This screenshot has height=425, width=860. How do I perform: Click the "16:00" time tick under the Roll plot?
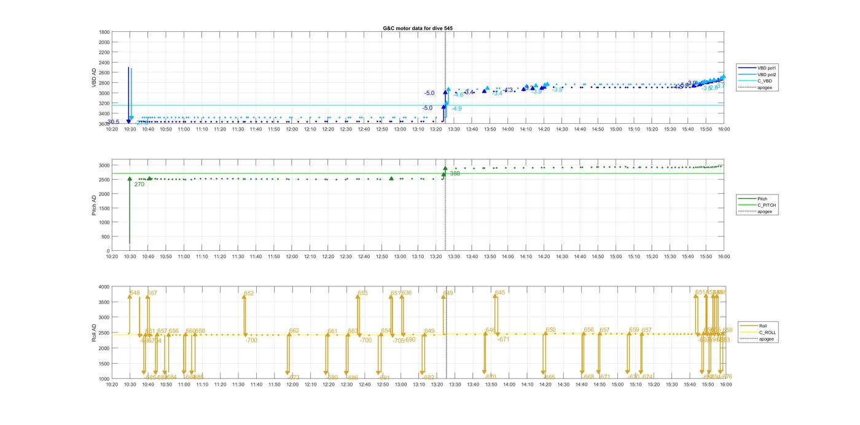[725, 385]
